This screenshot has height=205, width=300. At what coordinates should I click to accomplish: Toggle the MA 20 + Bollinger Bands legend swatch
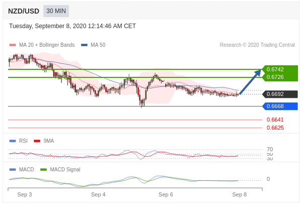(x=13, y=45)
